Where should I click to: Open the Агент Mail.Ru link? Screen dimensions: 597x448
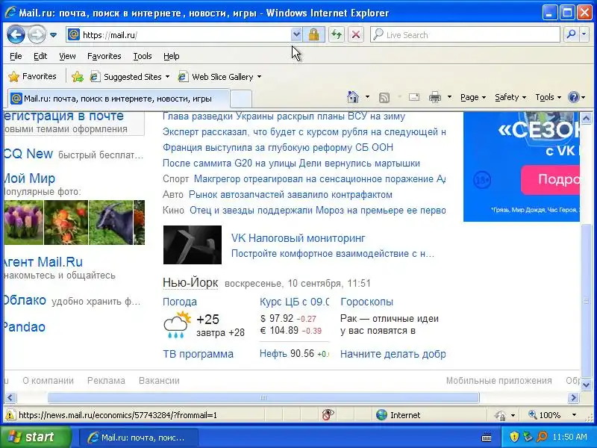click(x=43, y=262)
